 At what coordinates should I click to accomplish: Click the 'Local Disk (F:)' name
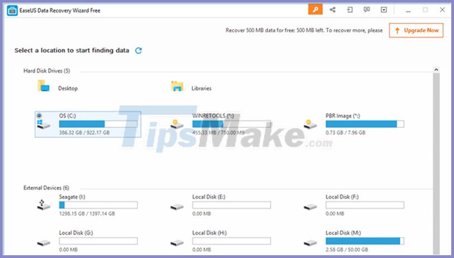click(342, 197)
